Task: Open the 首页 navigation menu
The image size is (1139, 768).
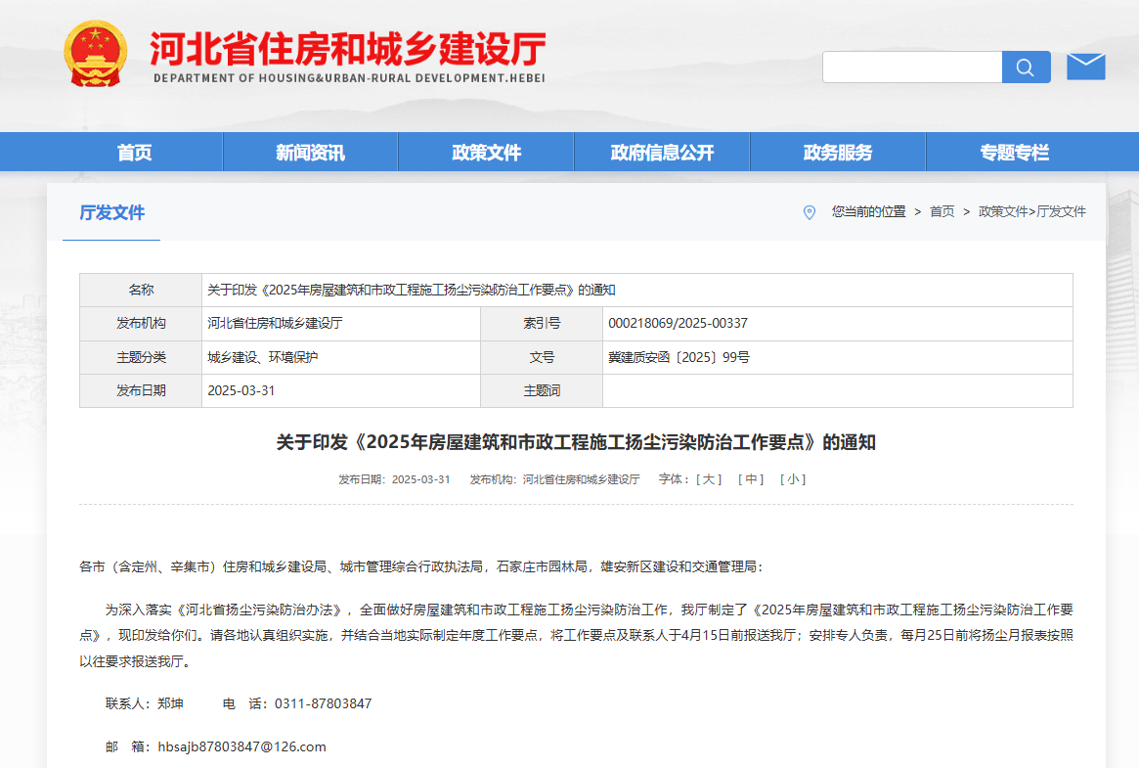Action: [x=134, y=152]
